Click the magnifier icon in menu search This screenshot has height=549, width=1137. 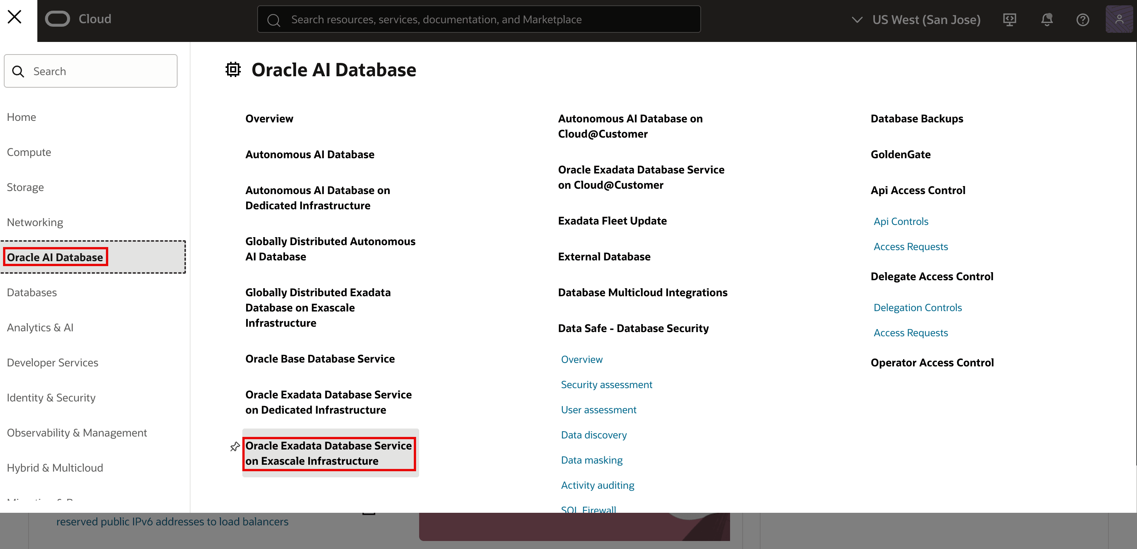[18, 71]
